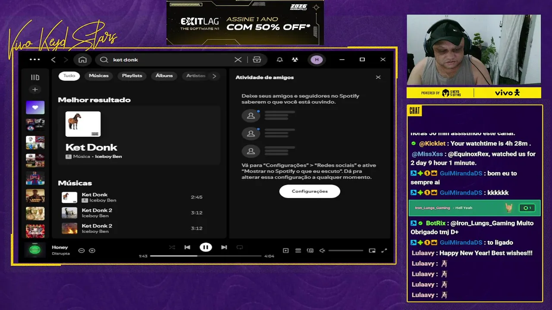Open Connect to a device icon
The width and height of the screenshot is (552, 310).
pos(310,251)
